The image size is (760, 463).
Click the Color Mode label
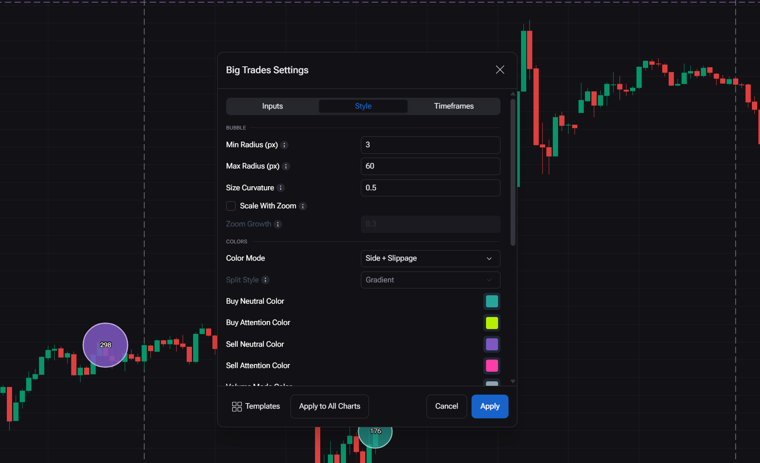click(x=245, y=258)
